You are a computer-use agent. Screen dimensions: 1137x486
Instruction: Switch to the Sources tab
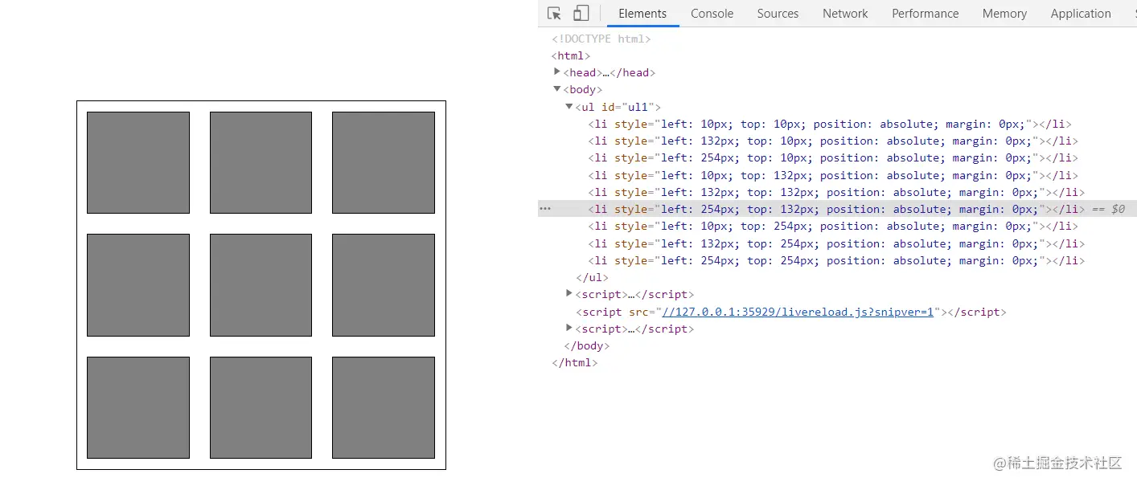pos(778,14)
